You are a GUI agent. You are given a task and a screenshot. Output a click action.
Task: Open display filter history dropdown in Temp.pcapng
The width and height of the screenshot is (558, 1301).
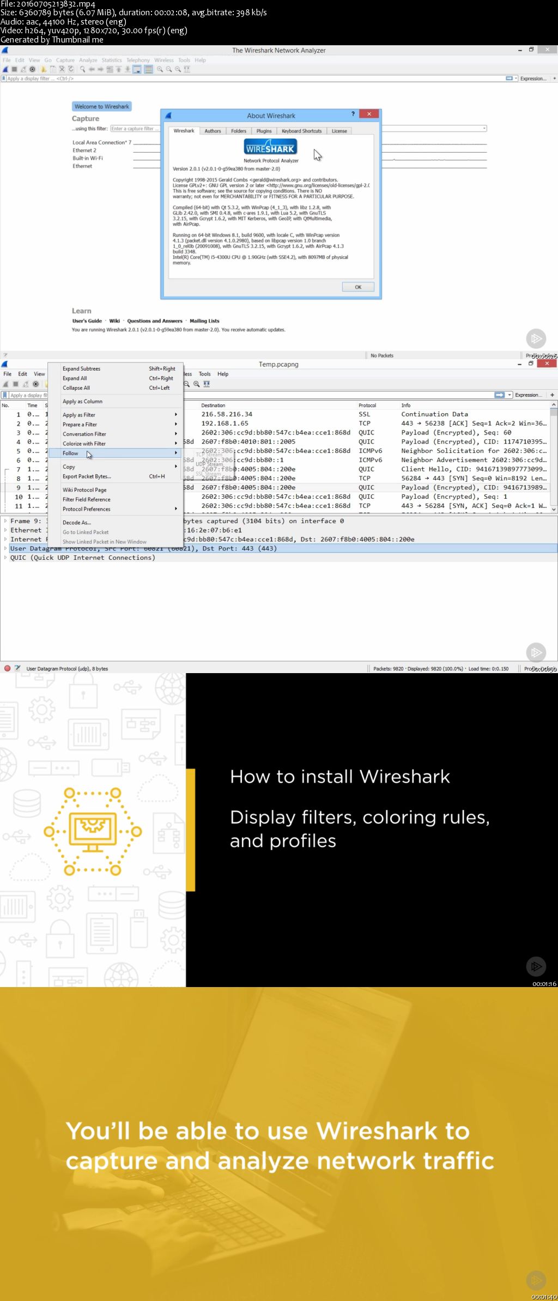click(x=510, y=395)
